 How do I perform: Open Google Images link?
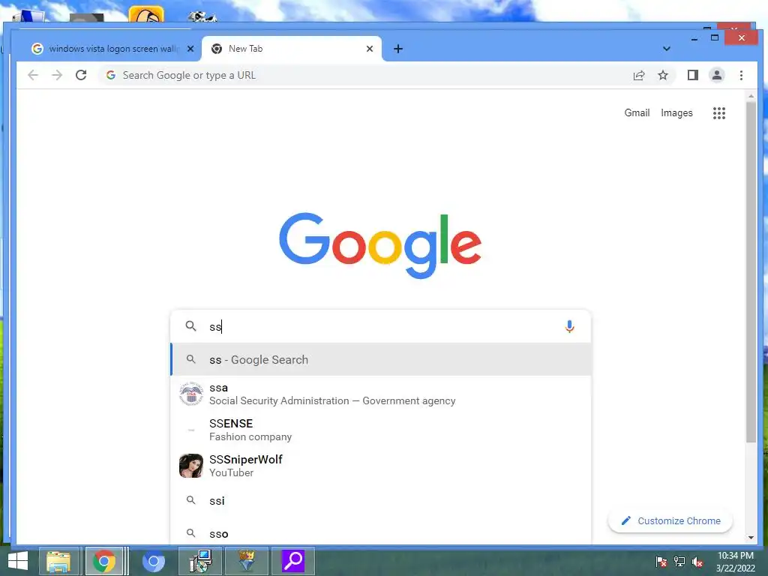676,112
